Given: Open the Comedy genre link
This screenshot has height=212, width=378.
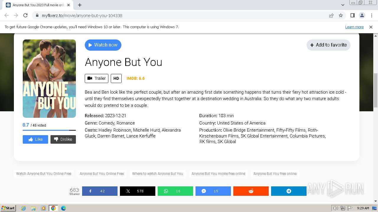Looking at the screenshot, I should (x=106, y=123).
